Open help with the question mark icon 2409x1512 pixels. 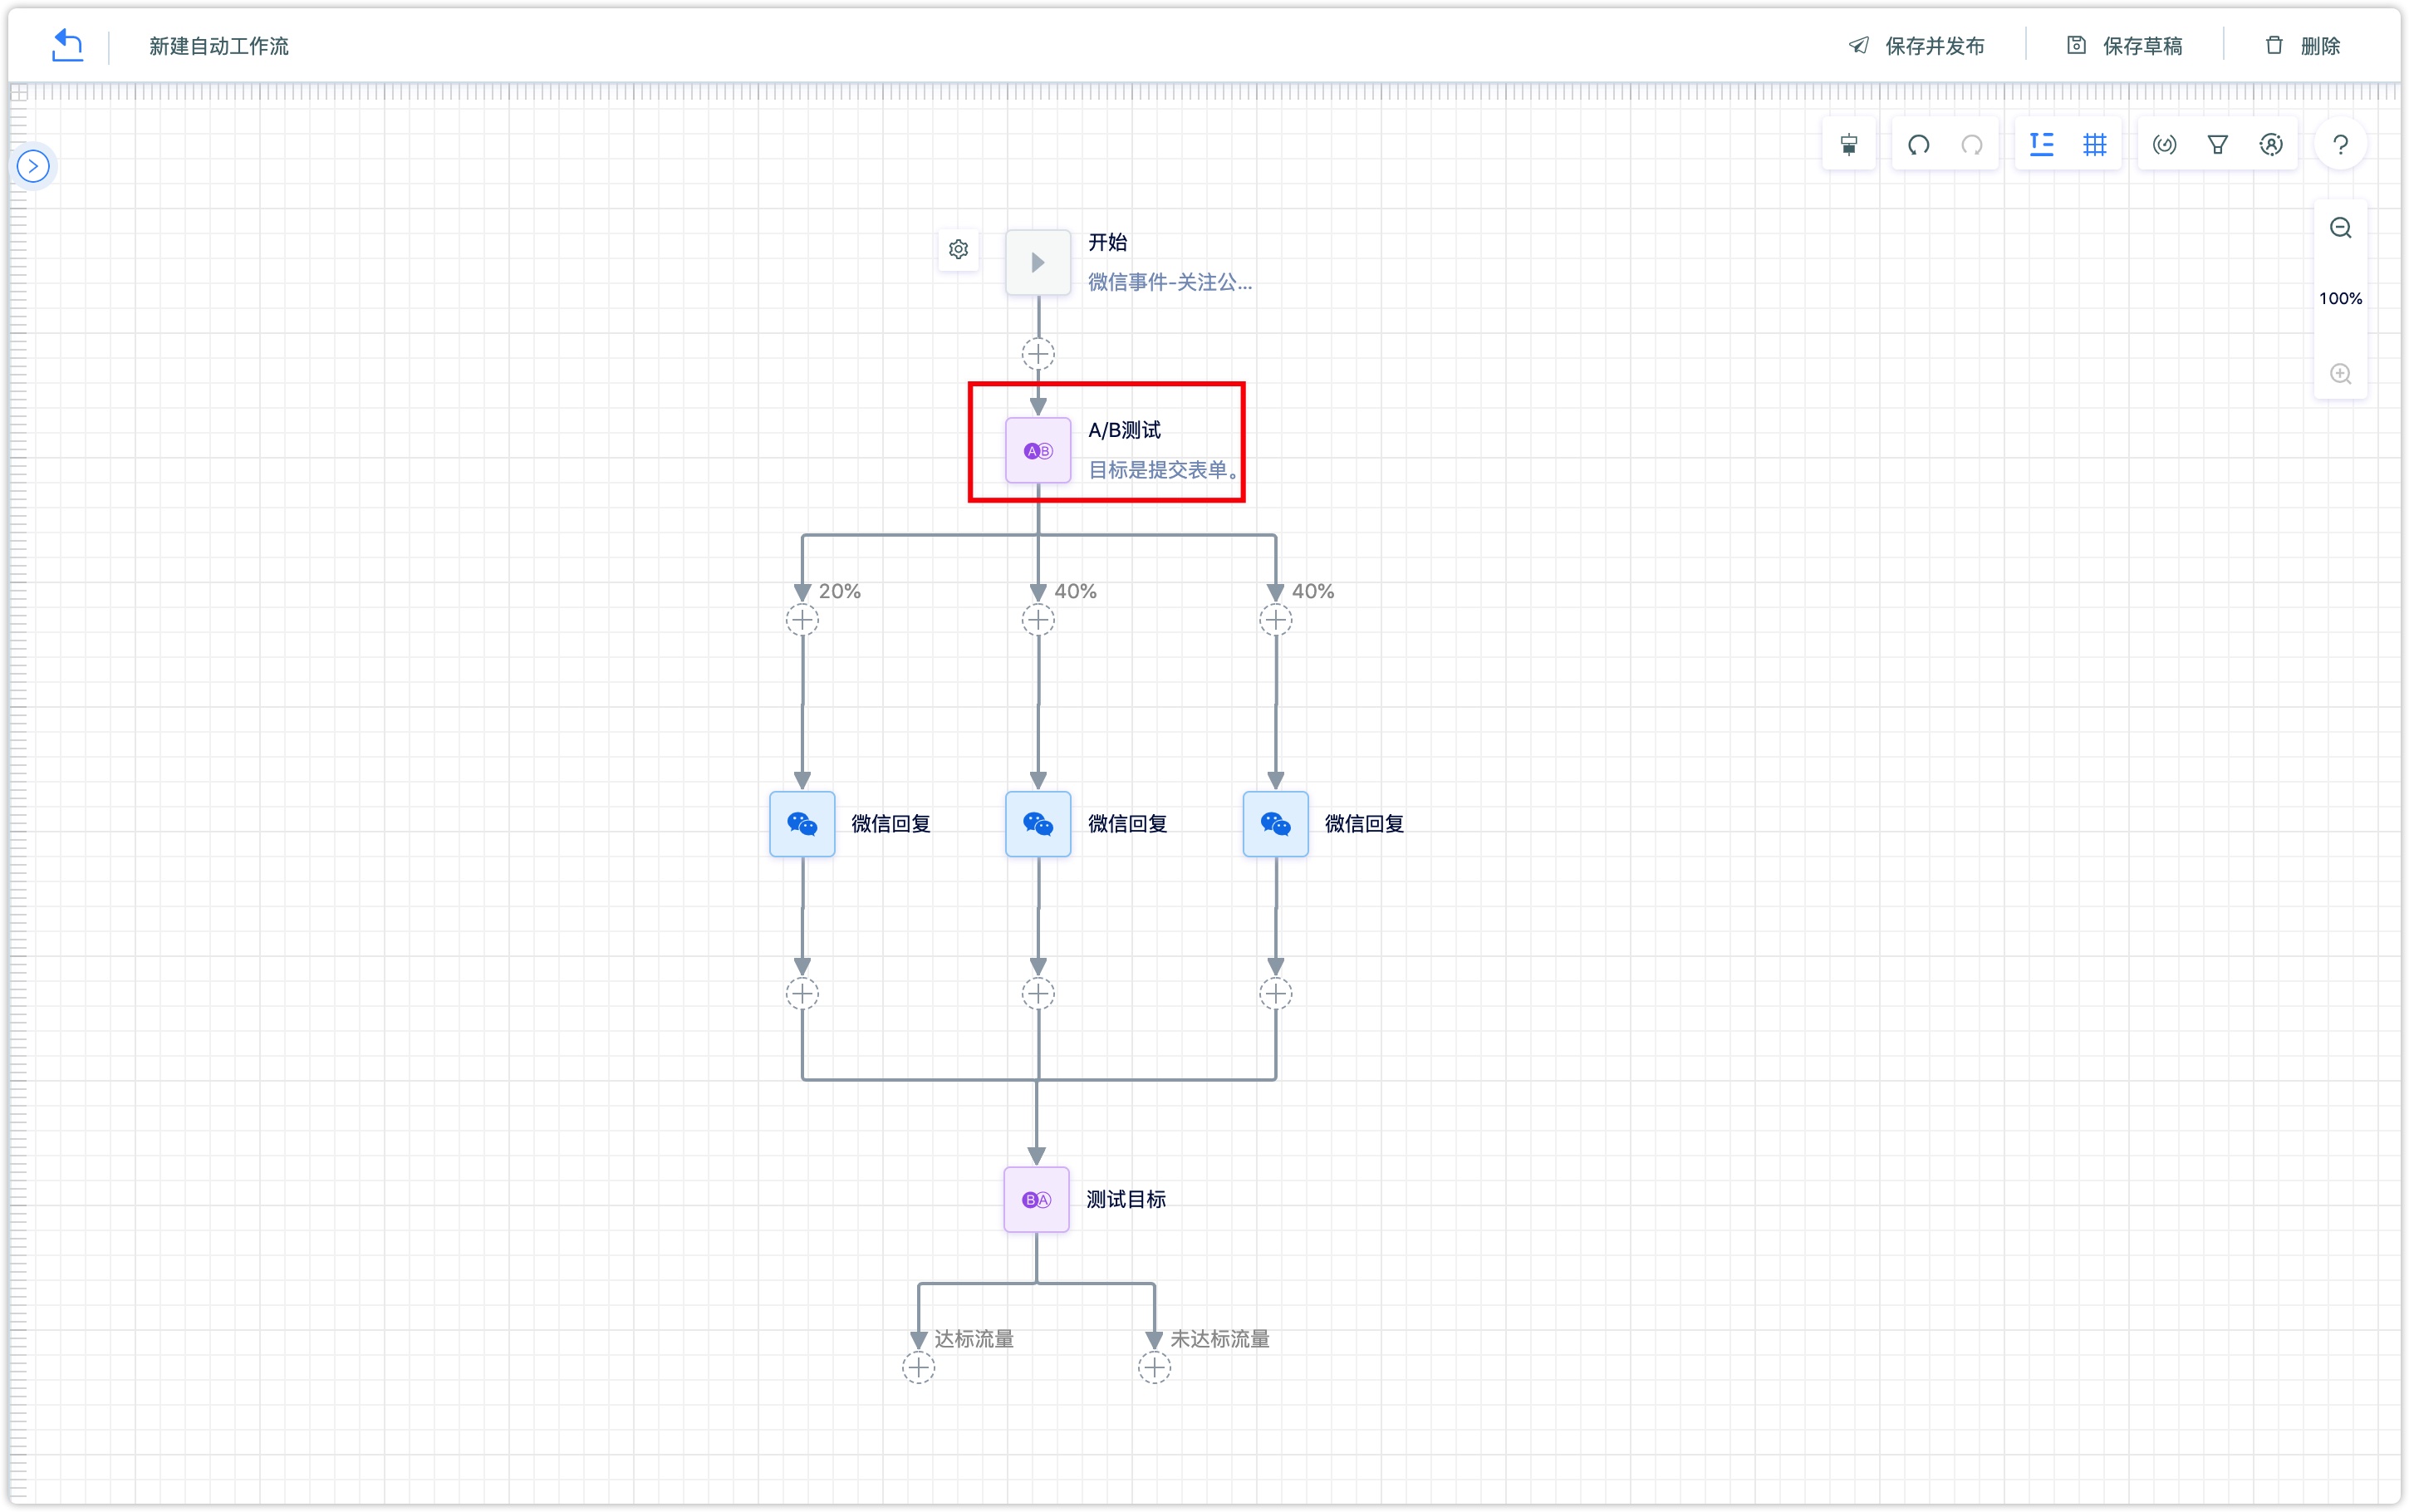(2340, 145)
